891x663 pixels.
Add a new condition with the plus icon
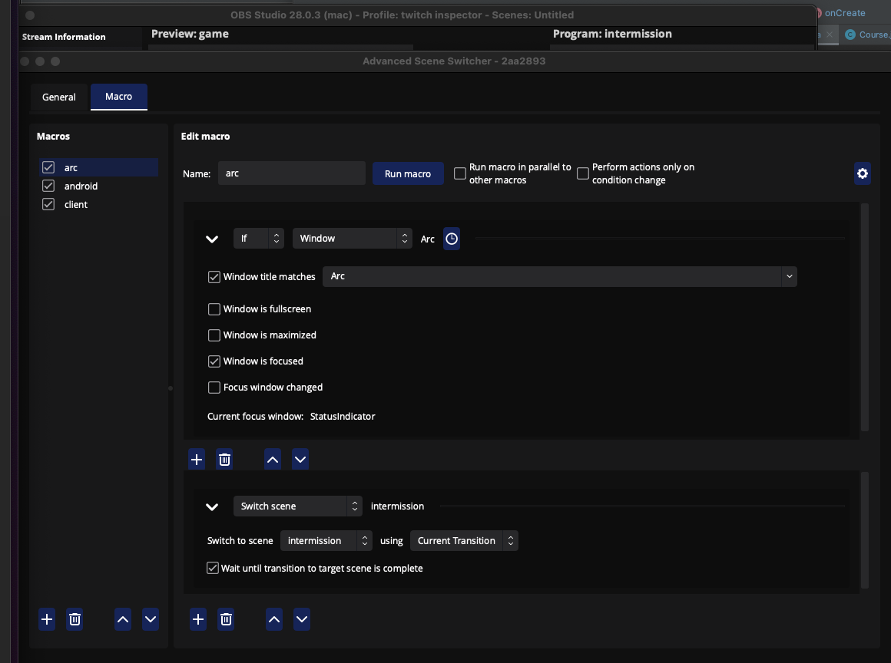pos(197,459)
